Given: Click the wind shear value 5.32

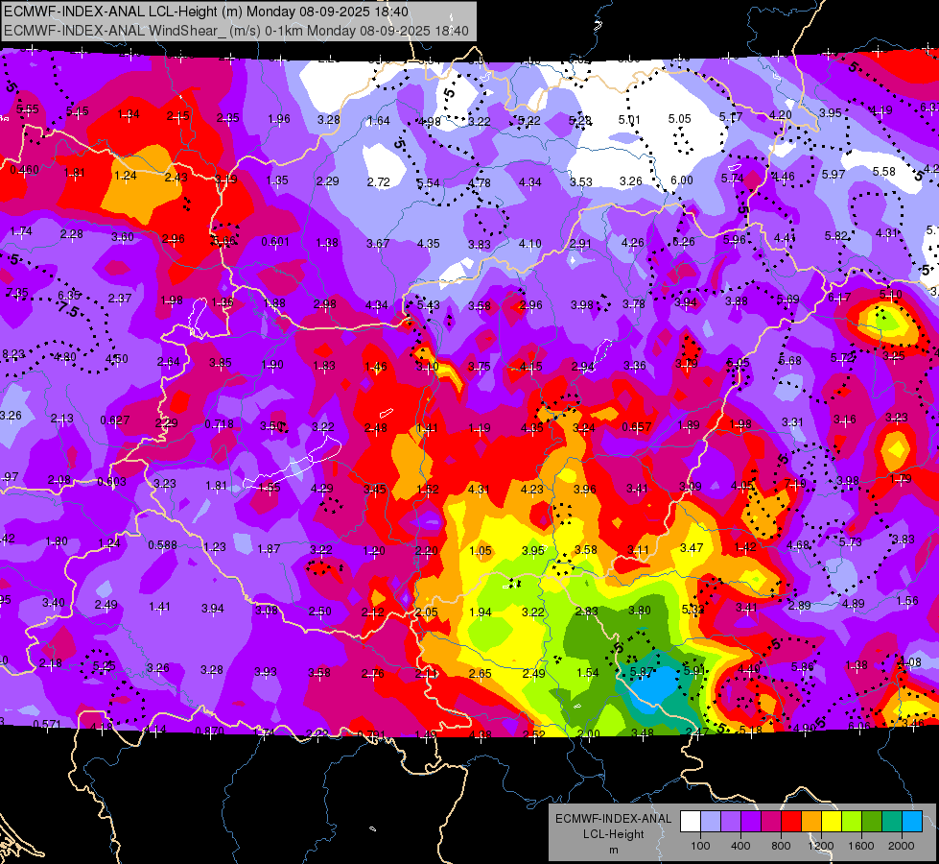Looking at the screenshot, I should tap(693, 610).
